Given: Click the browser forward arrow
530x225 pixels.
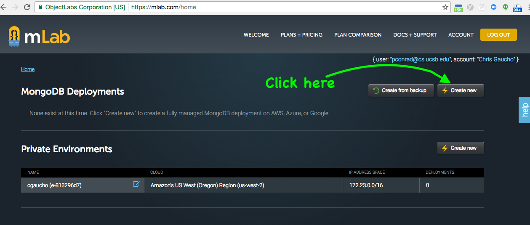Looking at the screenshot, I should [x=16, y=7].
